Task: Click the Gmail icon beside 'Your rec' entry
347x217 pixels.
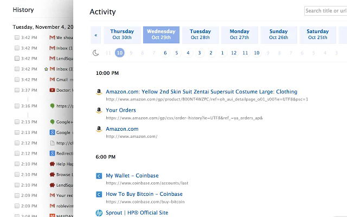Action: 52,195
